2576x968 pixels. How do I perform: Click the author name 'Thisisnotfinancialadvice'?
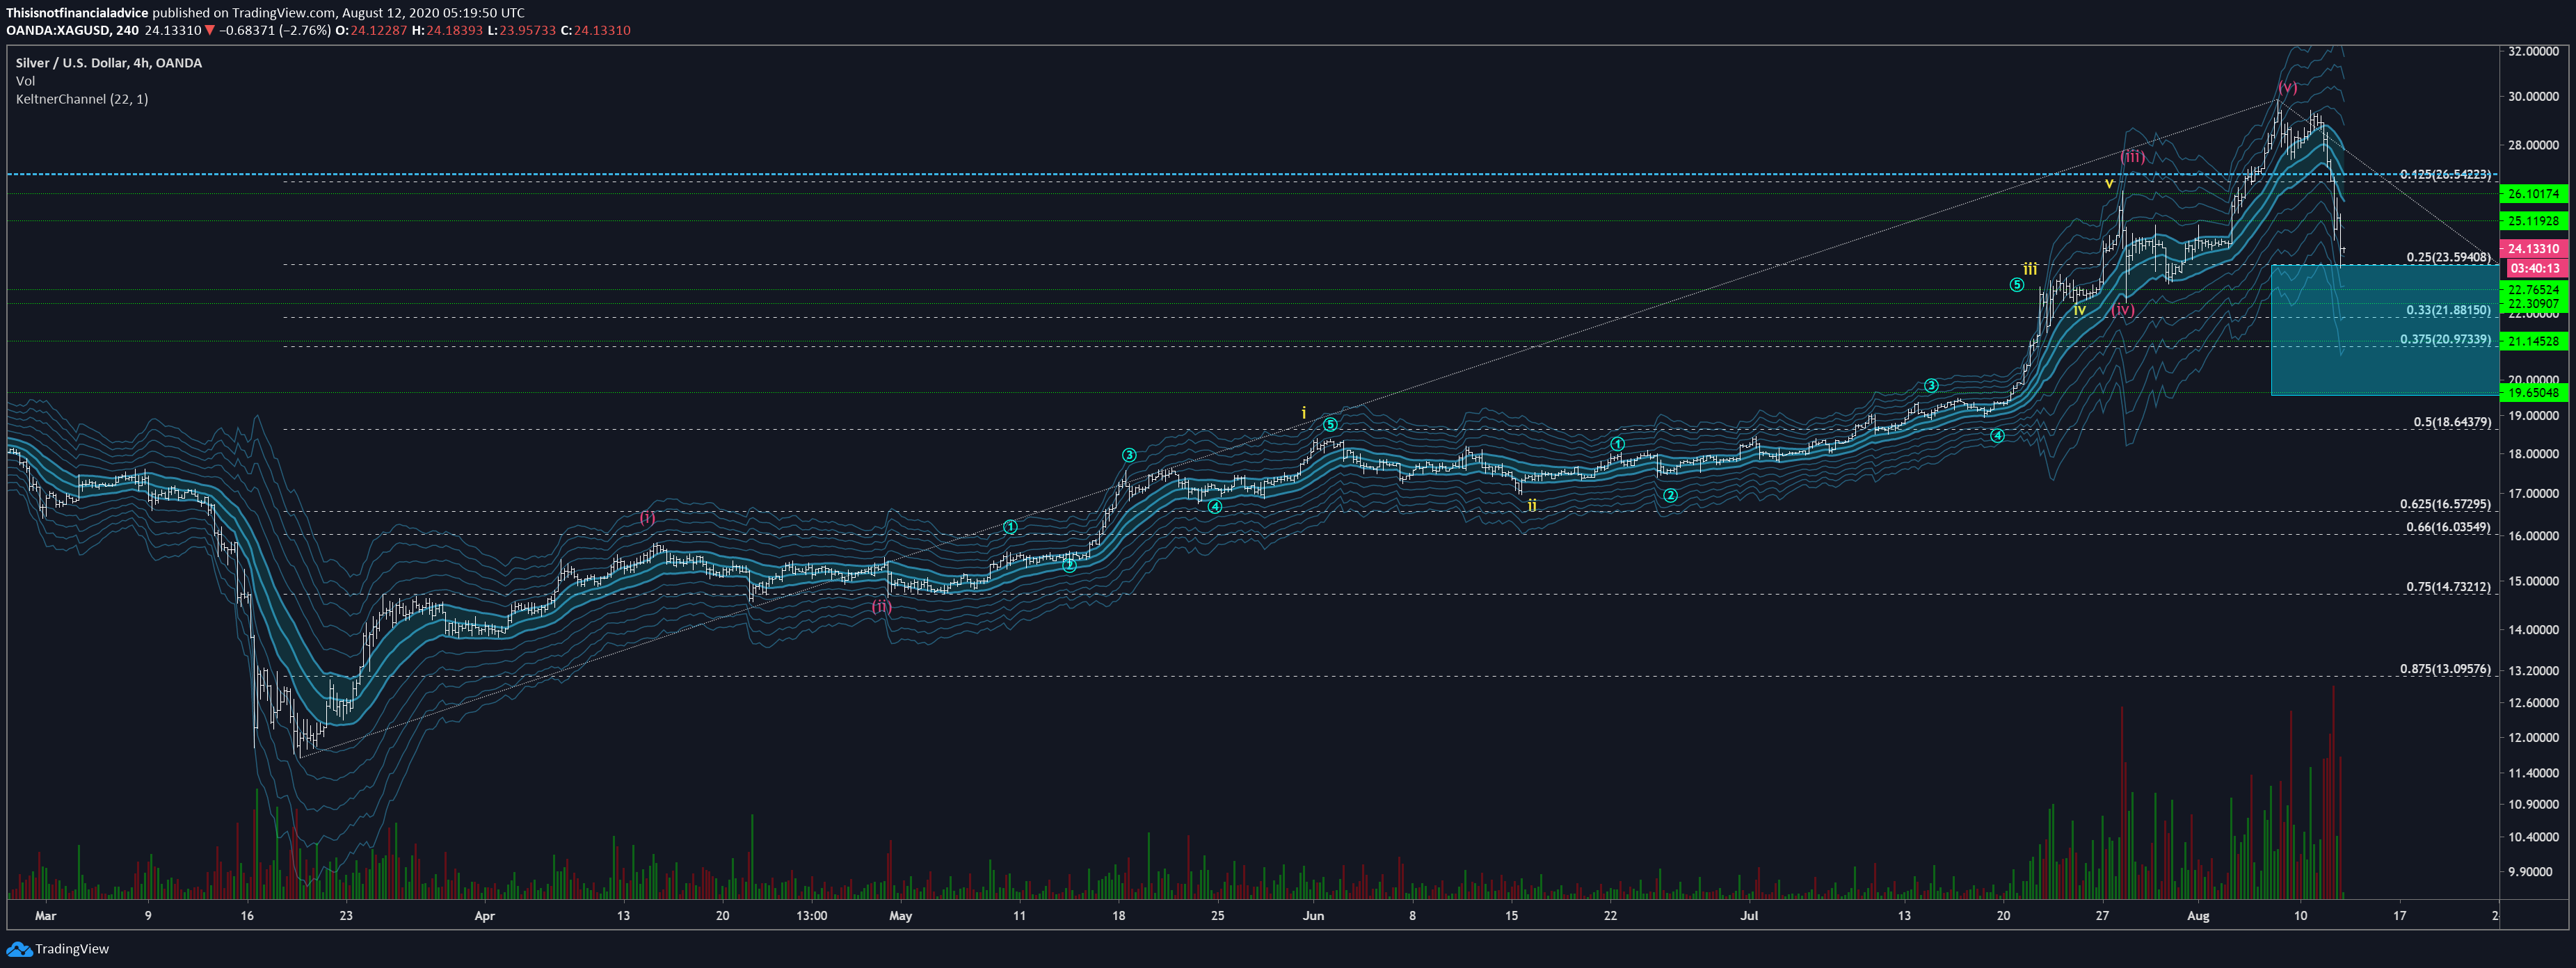77,13
